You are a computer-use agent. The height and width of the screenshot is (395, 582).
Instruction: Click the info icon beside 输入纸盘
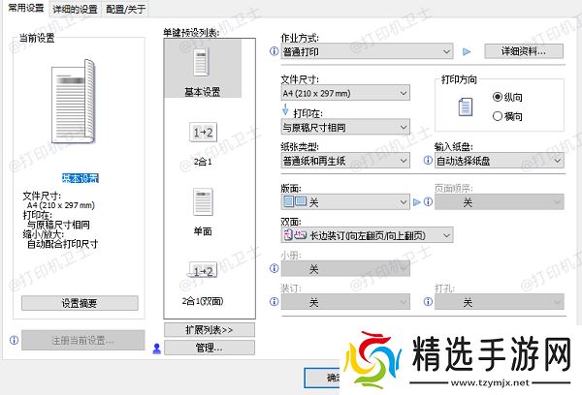coord(428,160)
